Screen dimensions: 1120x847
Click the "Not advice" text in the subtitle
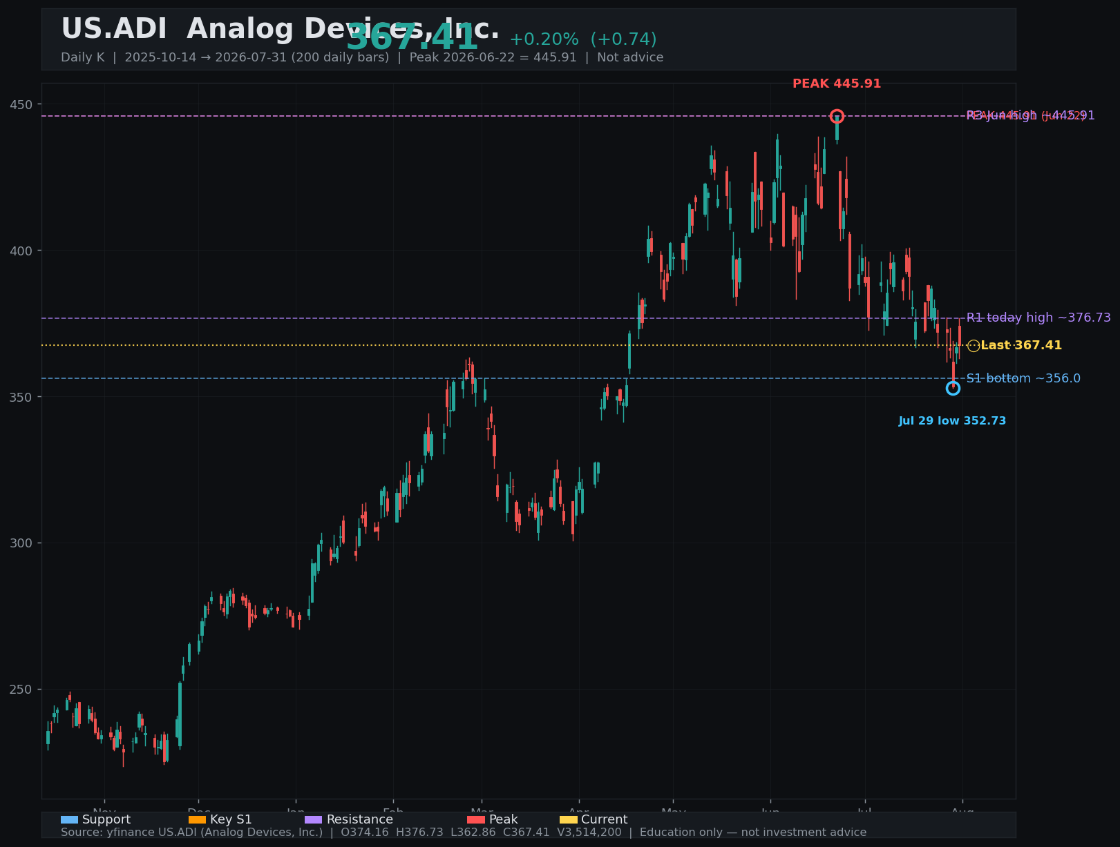[630, 57]
